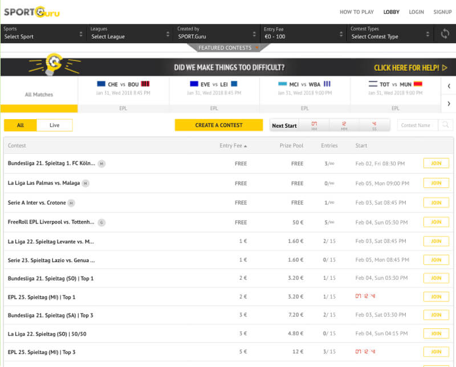Viewport: 456px width, 367px height.
Task: Sort by Contest column header
Action: (17, 146)
